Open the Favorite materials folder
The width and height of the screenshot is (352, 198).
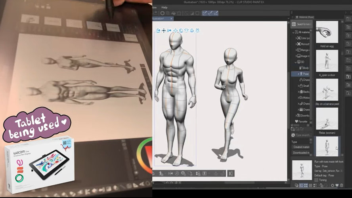[301, 122]
